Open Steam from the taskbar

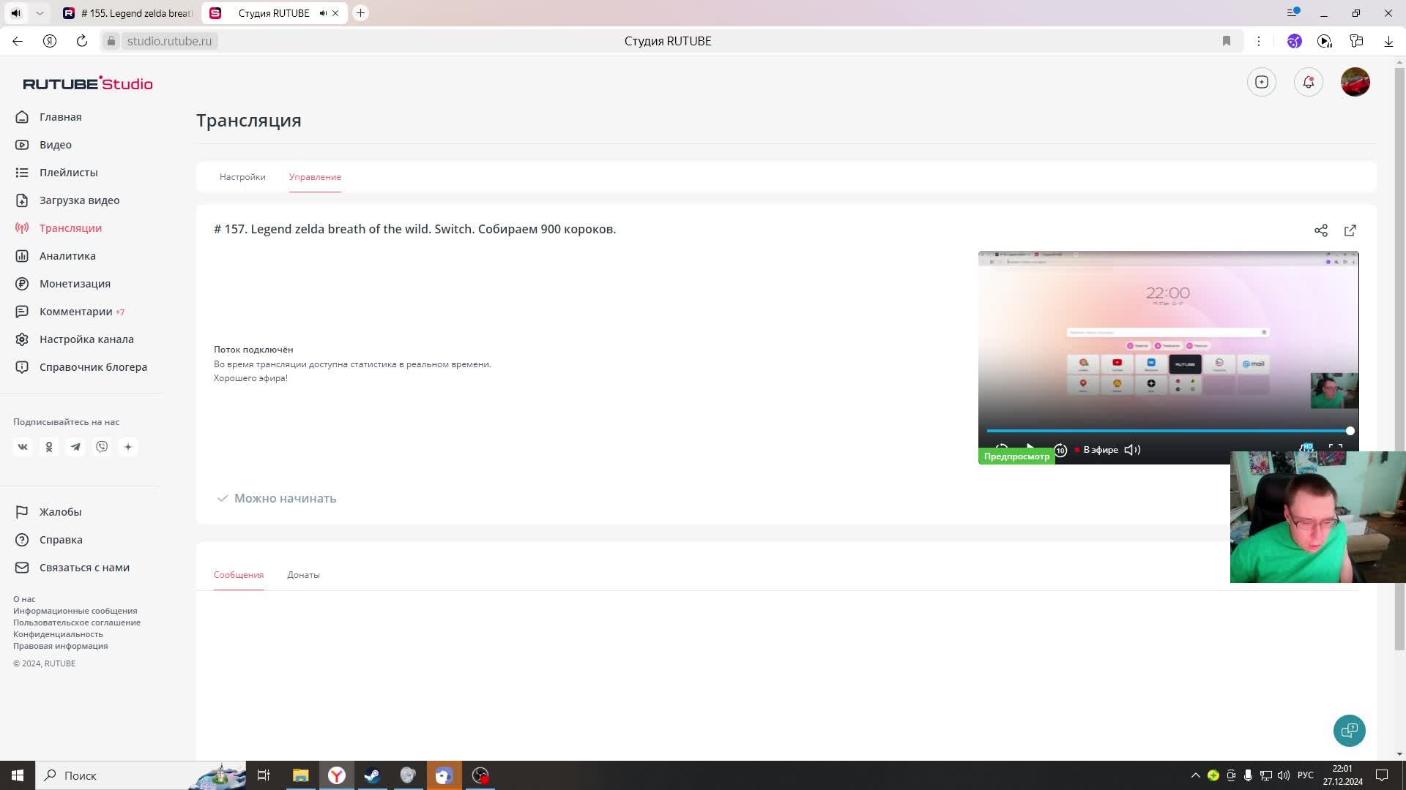click(x=372, y=775)
